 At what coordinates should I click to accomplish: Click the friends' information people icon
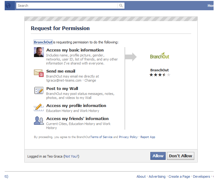tap(39, 121)
